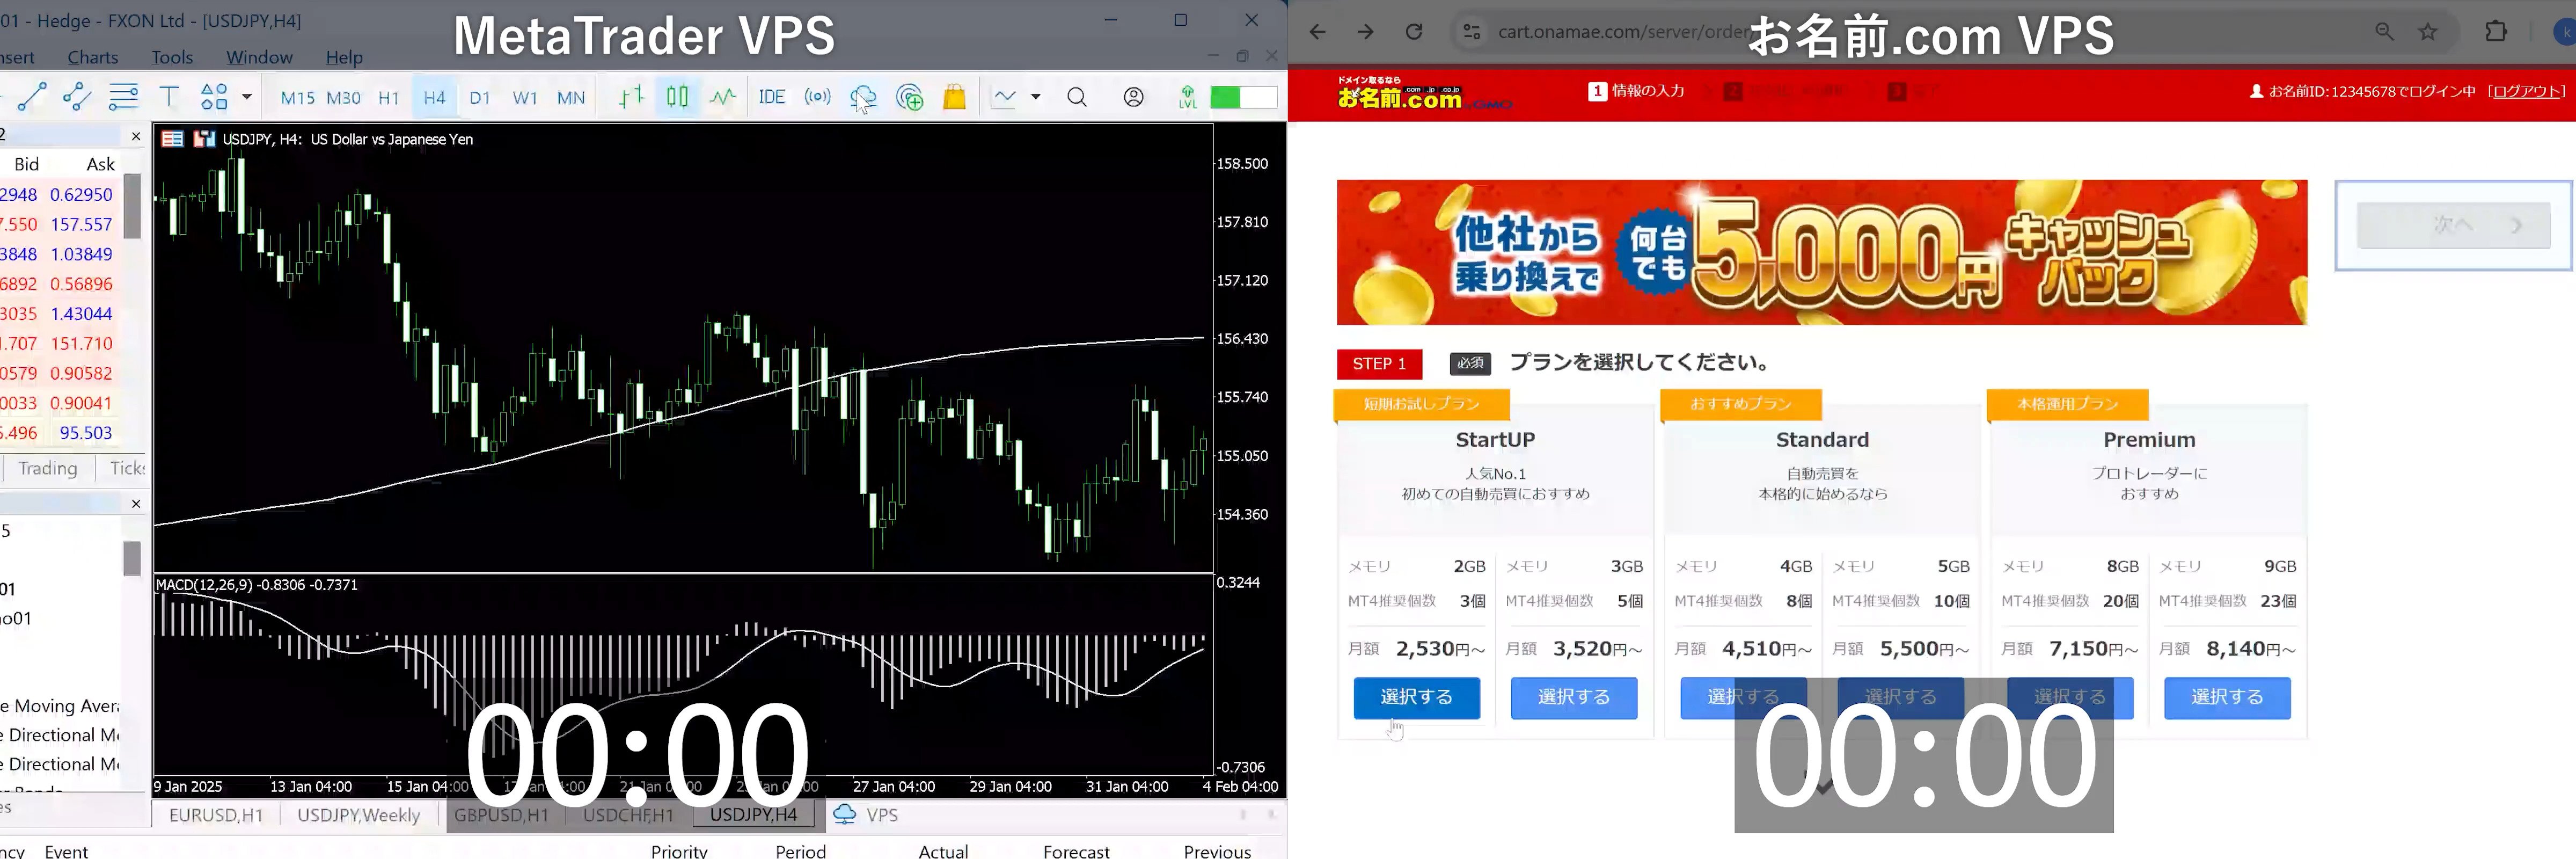This screenshot has width=2576, height=859.
Task: Switch to the Trading tab
Action: [48, 468]
